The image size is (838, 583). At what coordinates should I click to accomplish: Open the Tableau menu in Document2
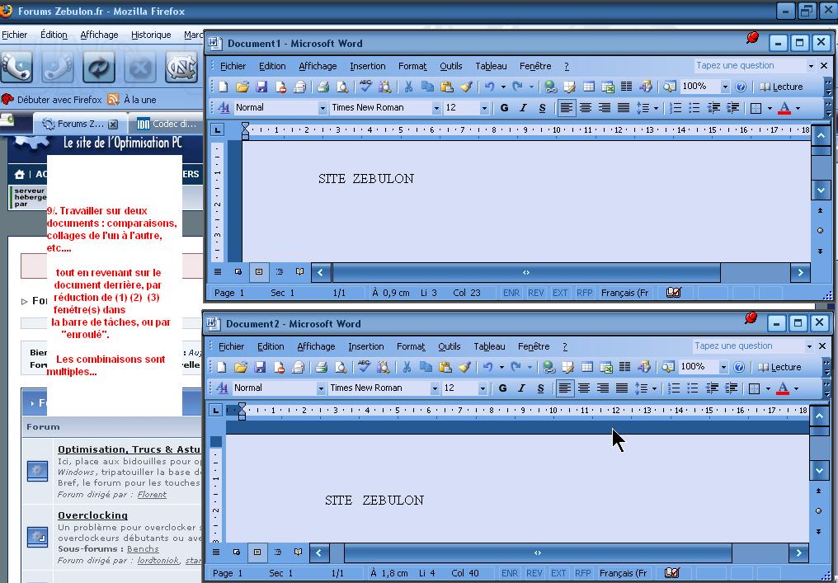click(489, 346)
